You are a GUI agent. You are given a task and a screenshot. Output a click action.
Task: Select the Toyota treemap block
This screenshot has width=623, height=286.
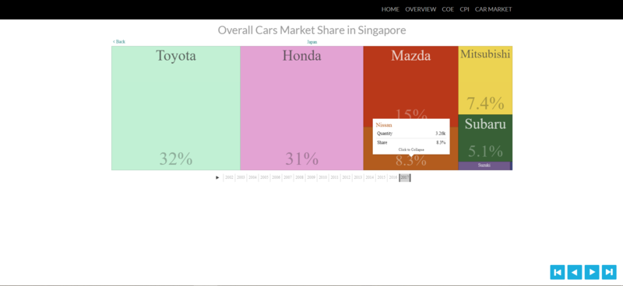176,108
